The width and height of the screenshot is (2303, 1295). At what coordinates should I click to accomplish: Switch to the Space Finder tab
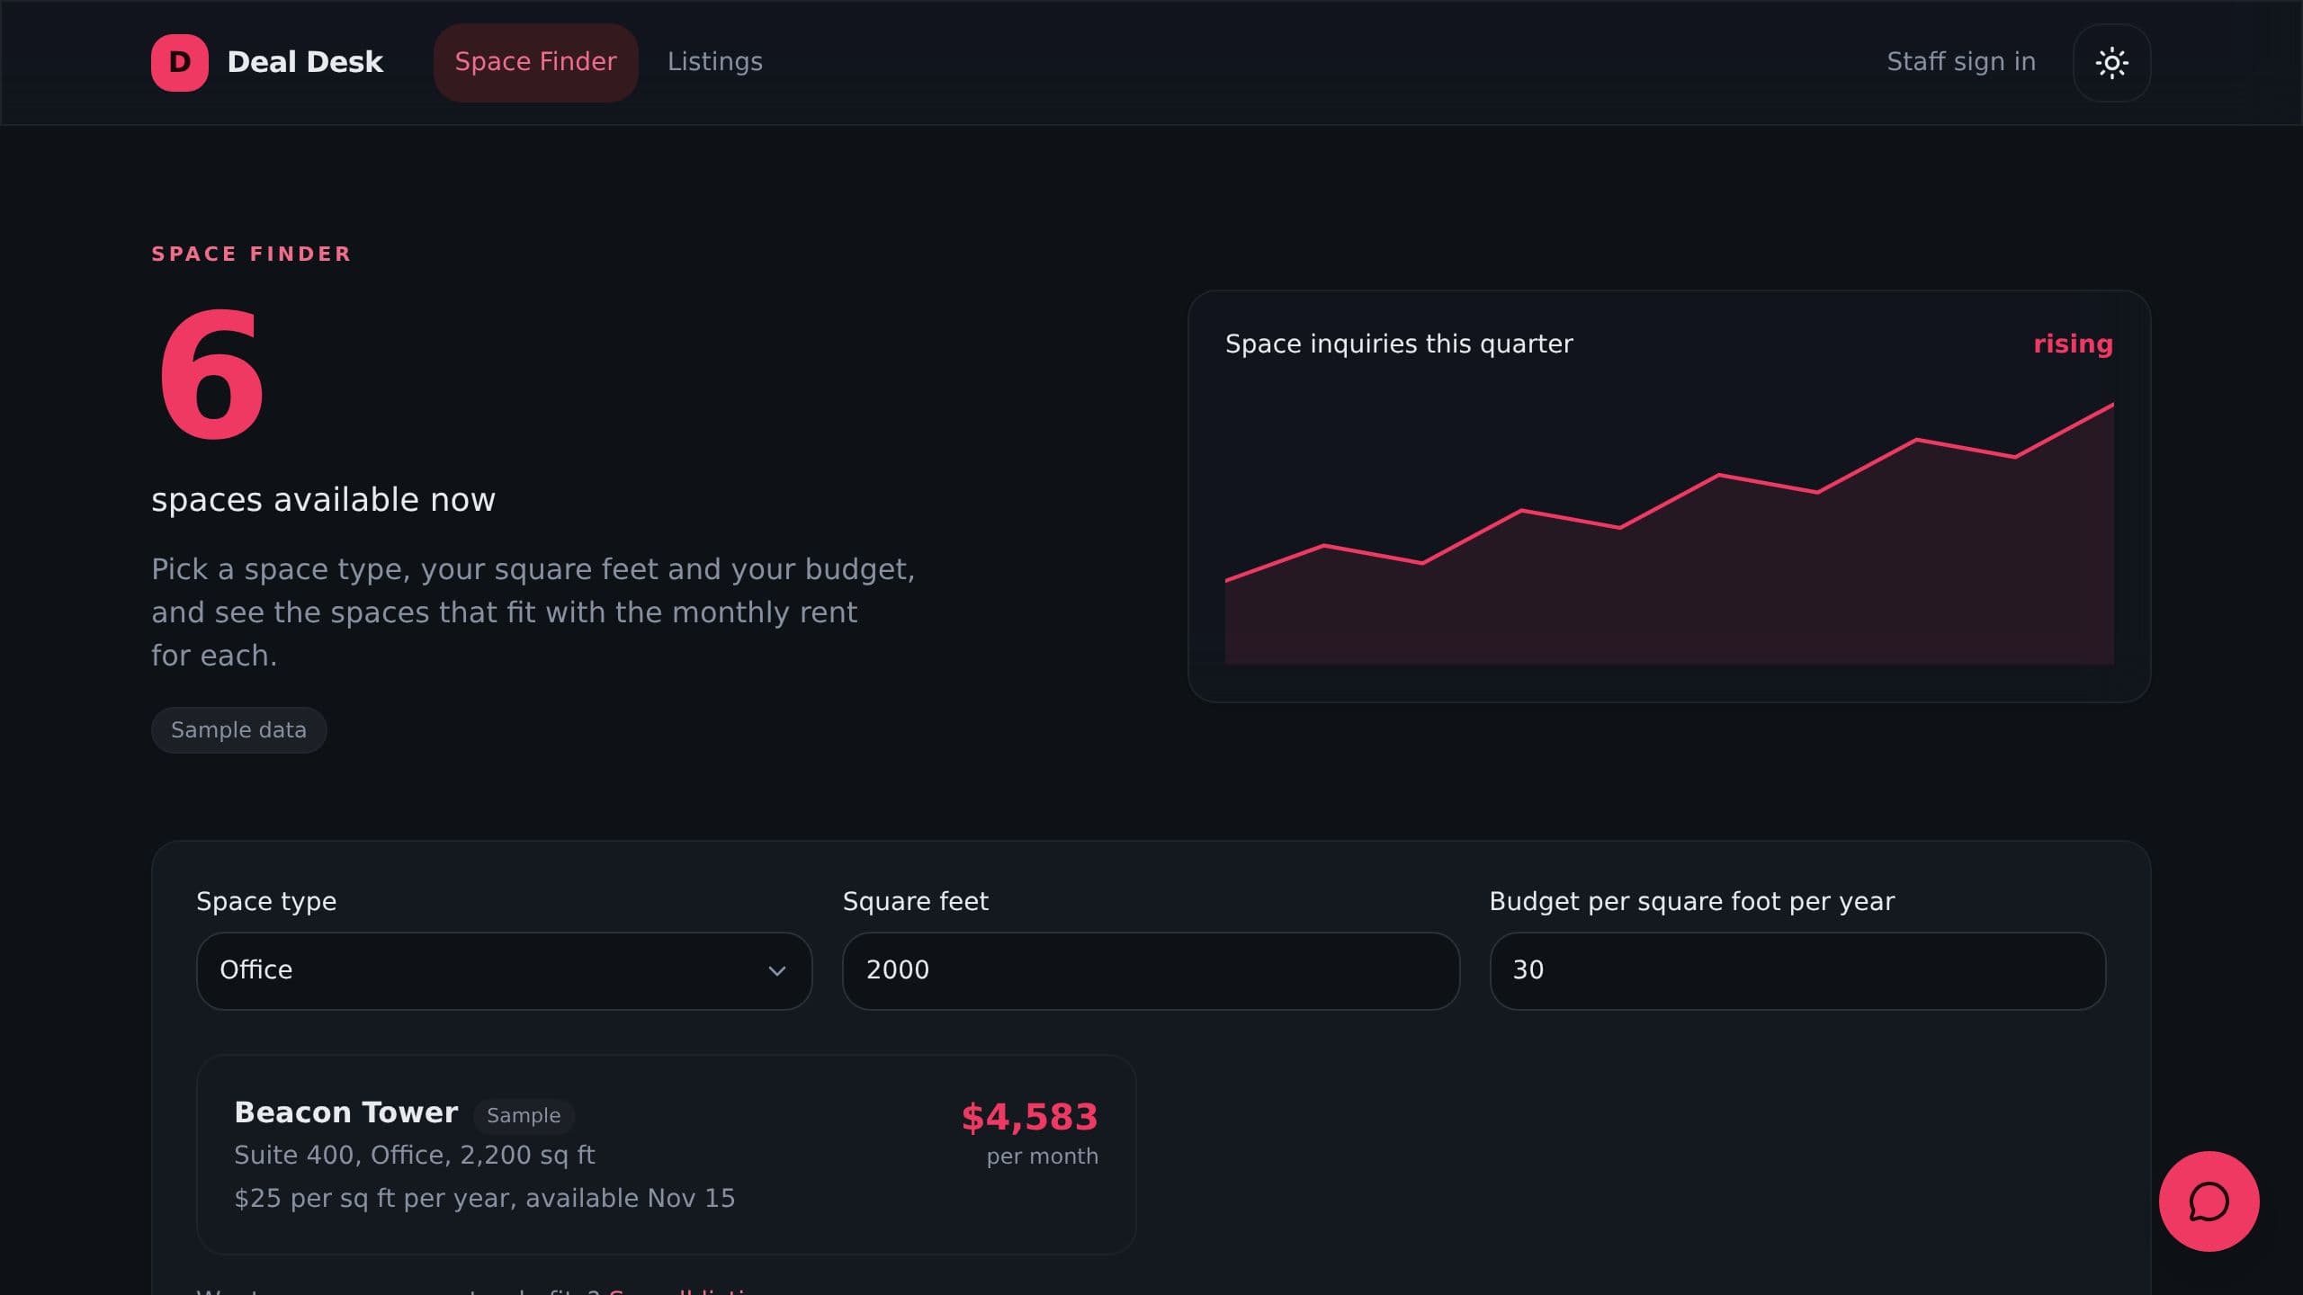(x=535, y=62)
